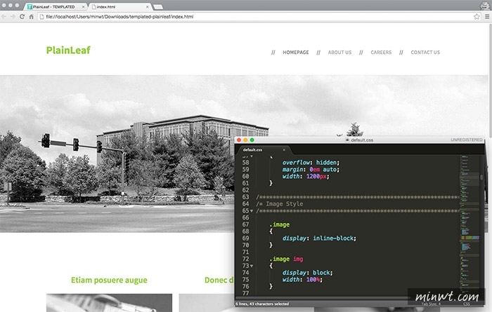Screen dimensions: 492x312
Task: Open the CSS syntax selector in status bar
Action: click(x=466, y=304)
